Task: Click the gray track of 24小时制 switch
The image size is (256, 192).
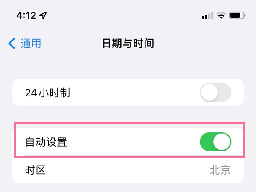Action: point(224,93)
